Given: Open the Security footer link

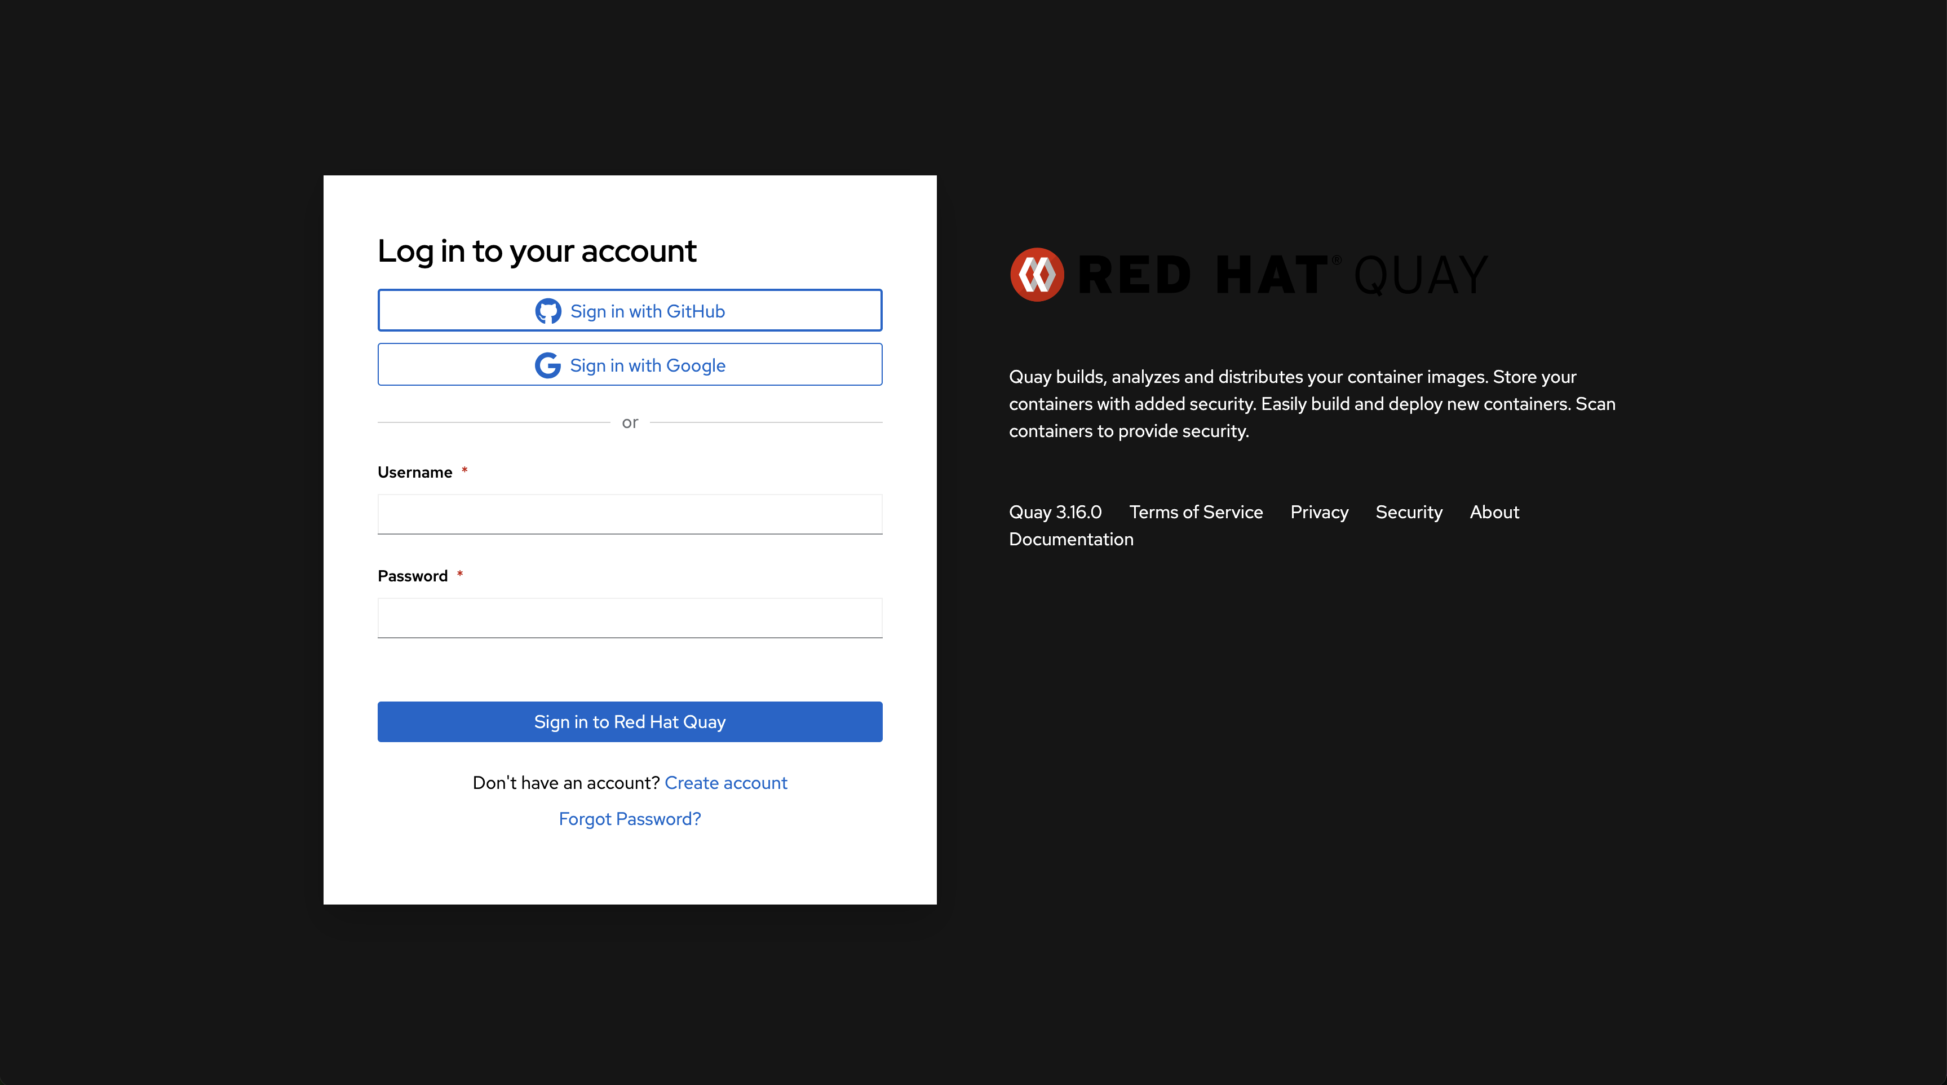Looking at the screenshot, I should (x=1409, y=512).
